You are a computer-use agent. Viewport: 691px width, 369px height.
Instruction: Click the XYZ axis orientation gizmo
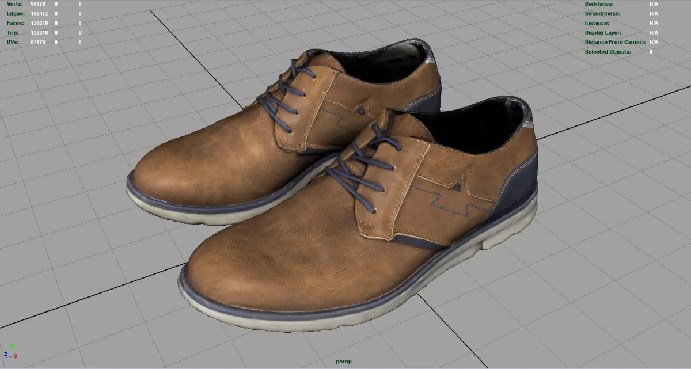[10, 351]
